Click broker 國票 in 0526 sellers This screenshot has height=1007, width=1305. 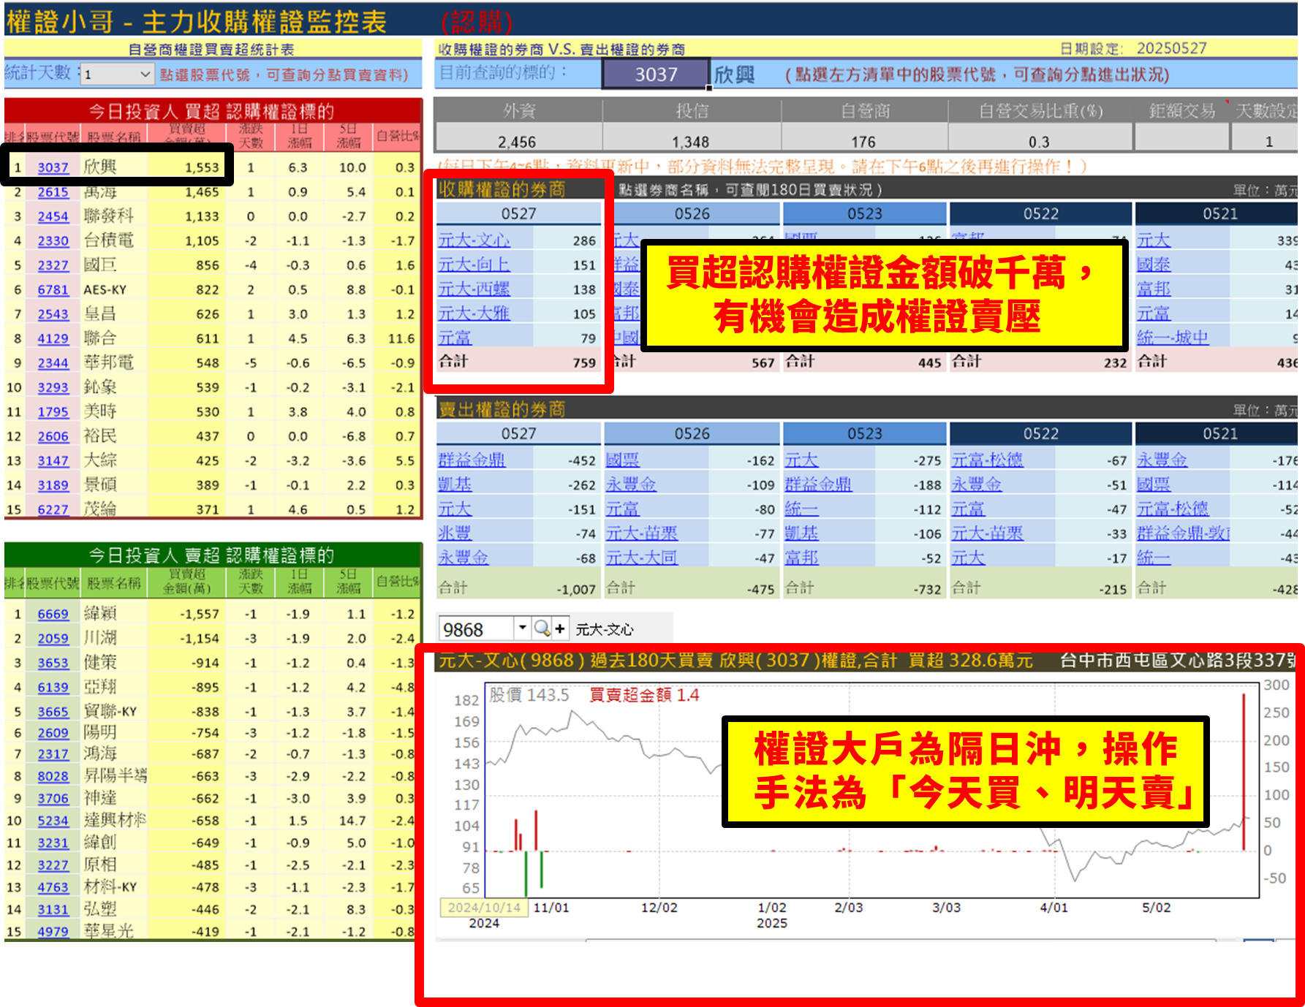pos(623,460)
